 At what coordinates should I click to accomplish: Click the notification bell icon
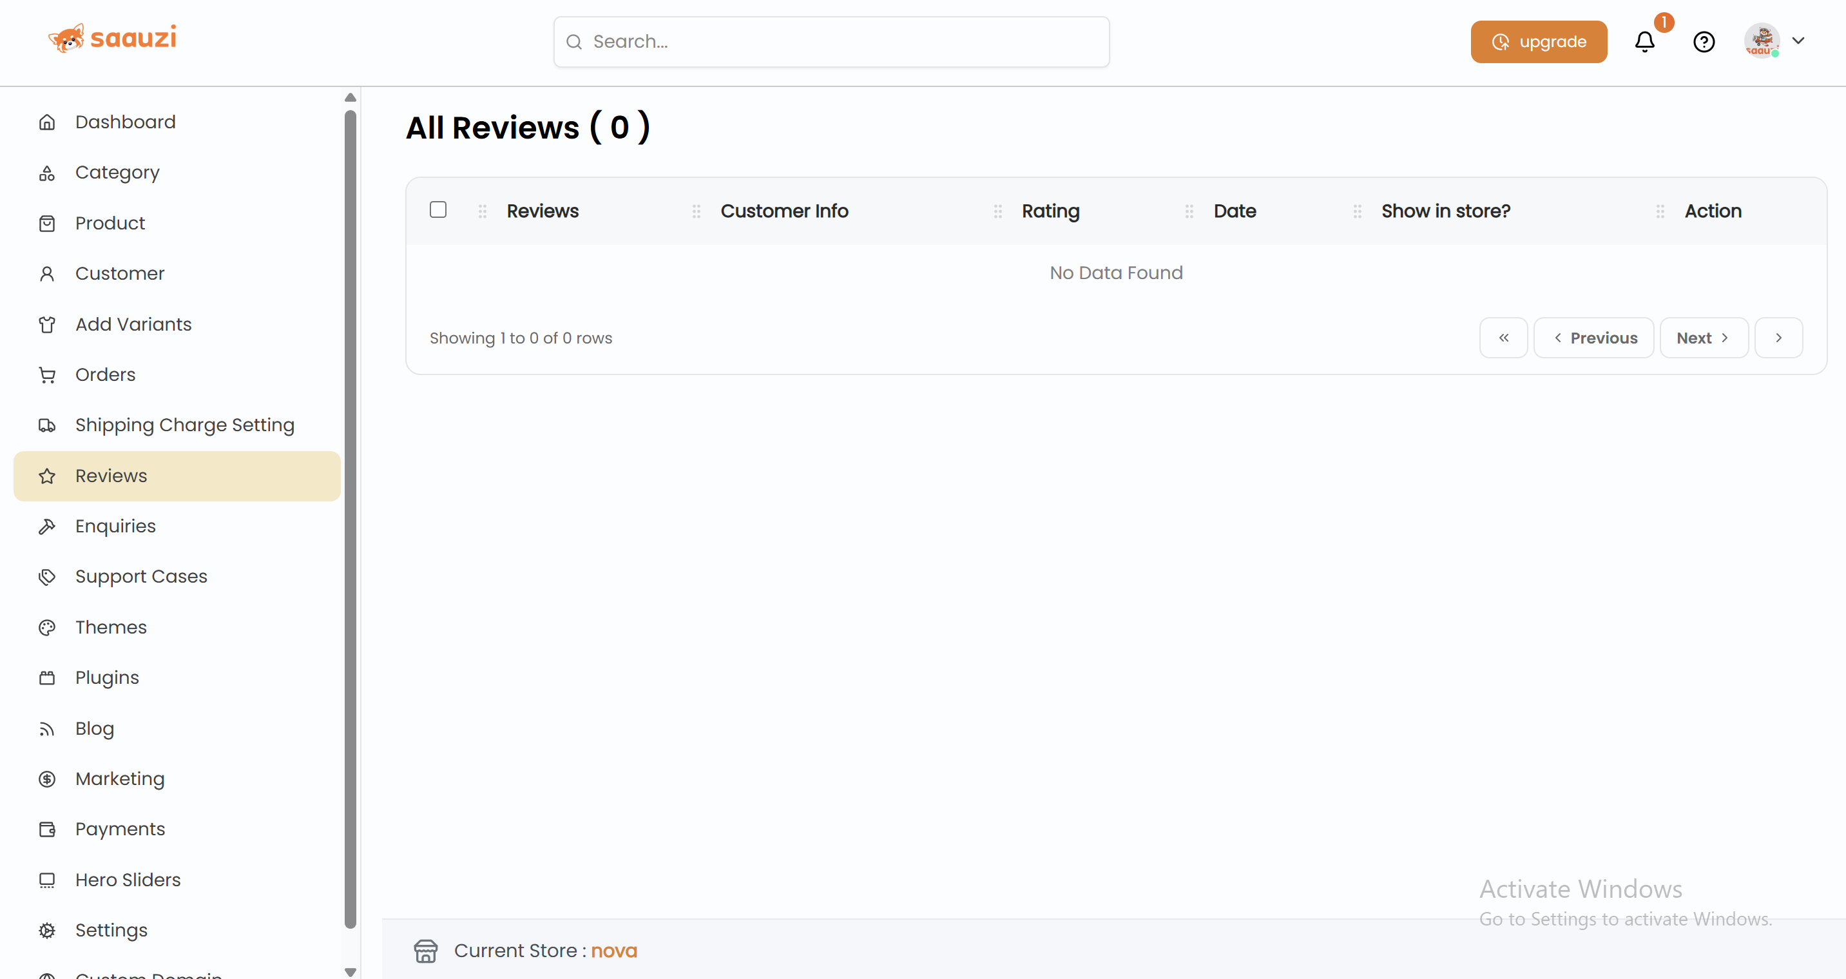1644,43
